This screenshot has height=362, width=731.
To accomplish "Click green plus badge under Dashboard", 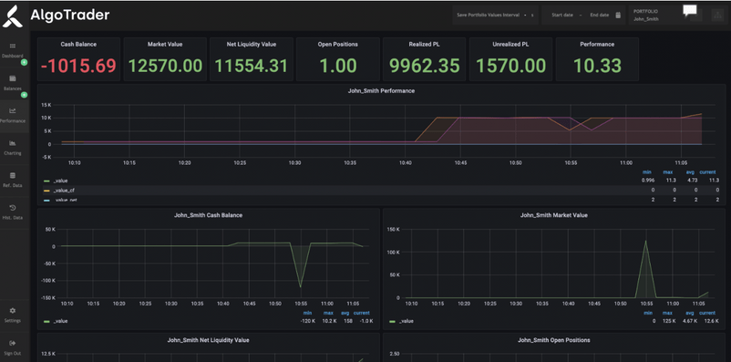I will tap(25, 63).
